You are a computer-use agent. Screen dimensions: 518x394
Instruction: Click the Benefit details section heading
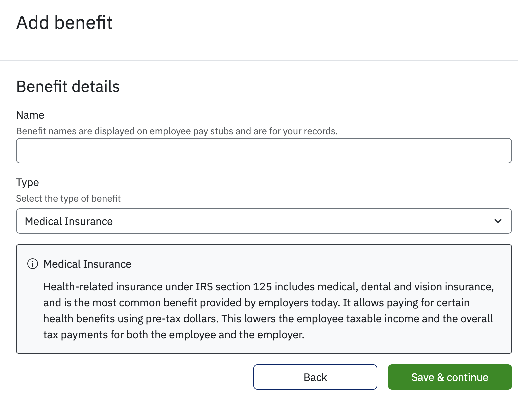68,86
